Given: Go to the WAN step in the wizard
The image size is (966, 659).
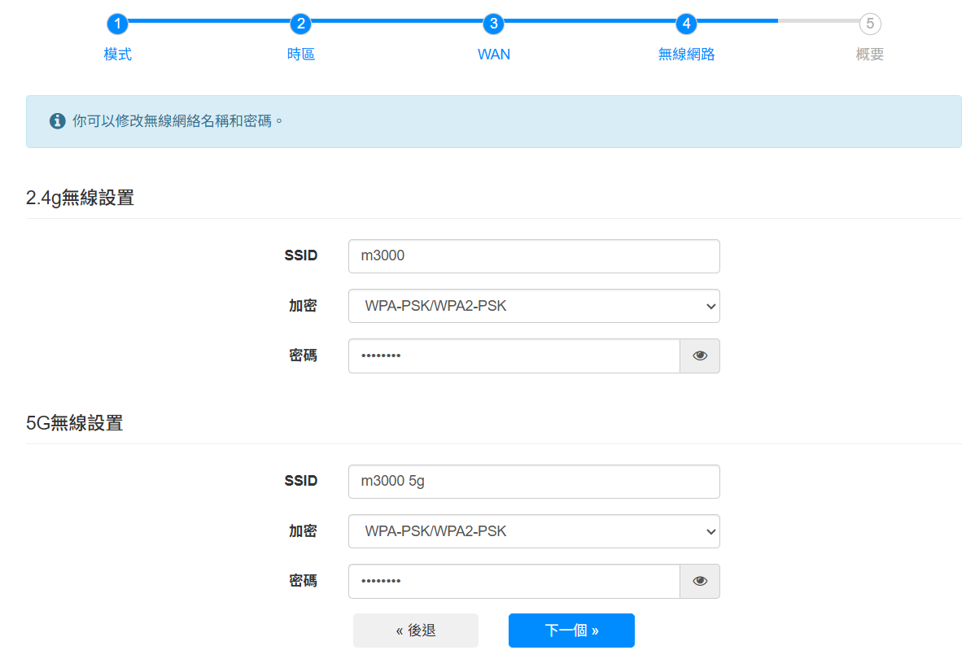Looking at the screenshot, I should point(493,24).
